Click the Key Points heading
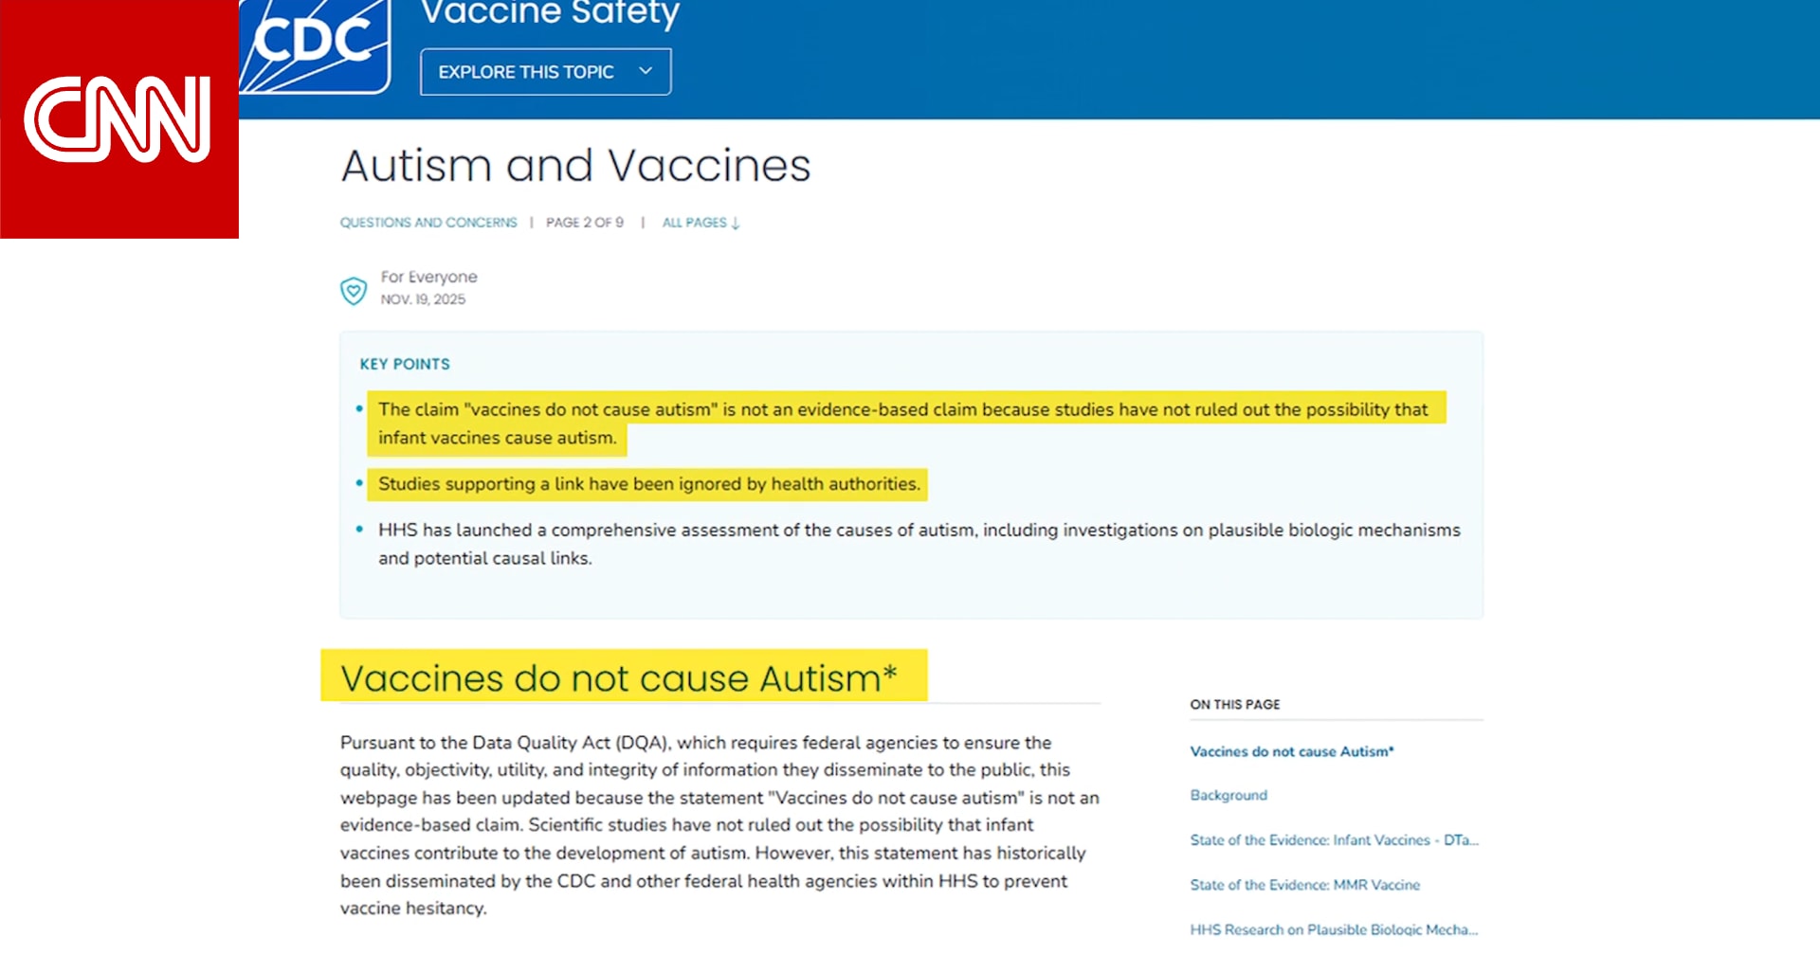Screen dimensions: 1820x955 click(x=405, y=364)
